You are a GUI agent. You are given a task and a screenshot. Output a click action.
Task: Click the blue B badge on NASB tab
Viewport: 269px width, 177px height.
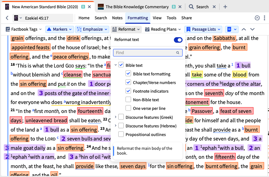tap(83, 7)
